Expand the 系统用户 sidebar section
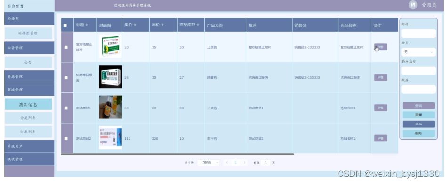The width and height of the screenshot is (447, 183). point(29,146)
